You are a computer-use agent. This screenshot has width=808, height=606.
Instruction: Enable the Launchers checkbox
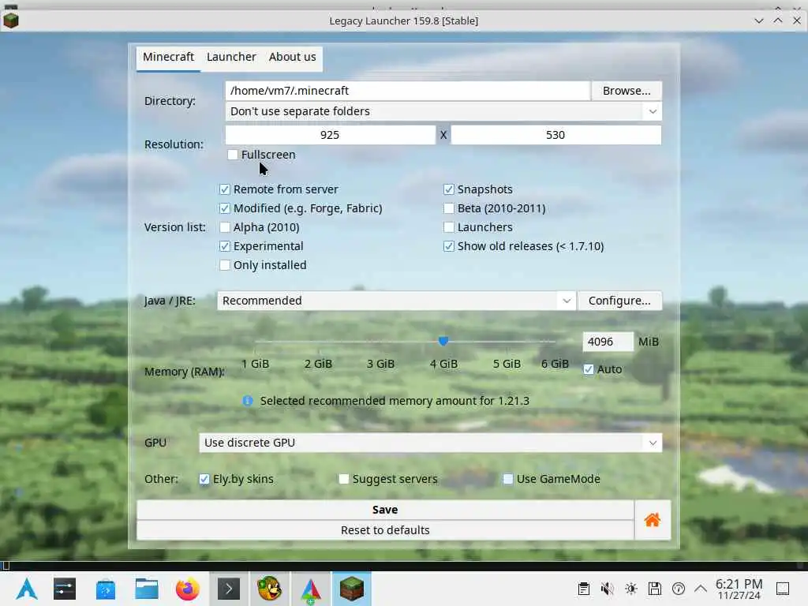click(x=449, y=227)
